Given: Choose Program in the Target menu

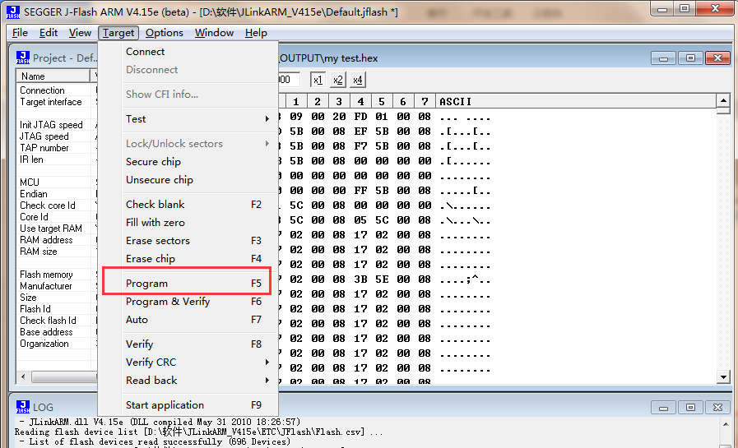Looking at the screenshot, I should click(188, 284).
